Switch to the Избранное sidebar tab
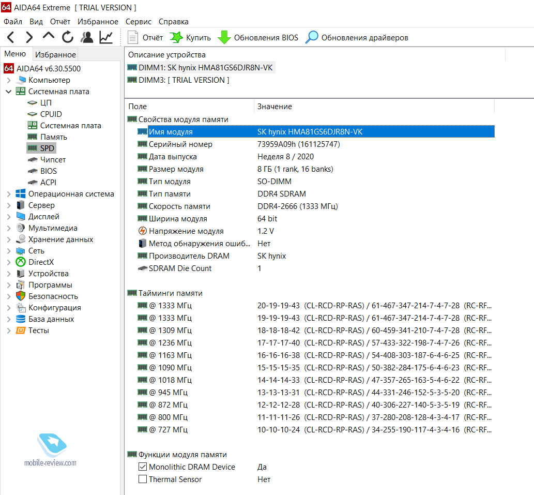 pyautogui.click(x=55, y=54)
